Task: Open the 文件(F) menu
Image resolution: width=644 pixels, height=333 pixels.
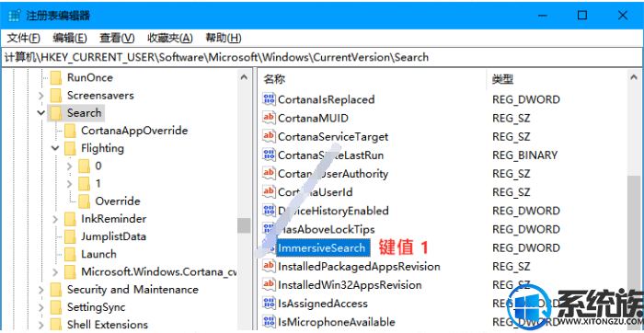Action: pos(24,39)
